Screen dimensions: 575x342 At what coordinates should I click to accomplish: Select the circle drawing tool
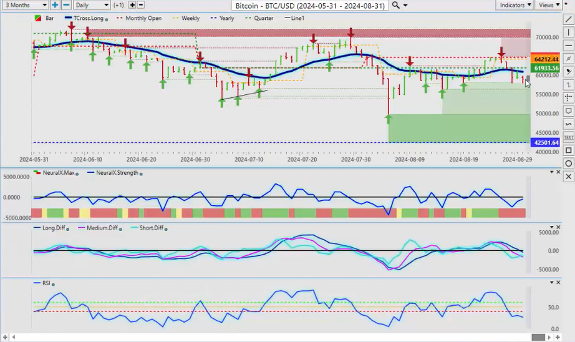(569, 164)
